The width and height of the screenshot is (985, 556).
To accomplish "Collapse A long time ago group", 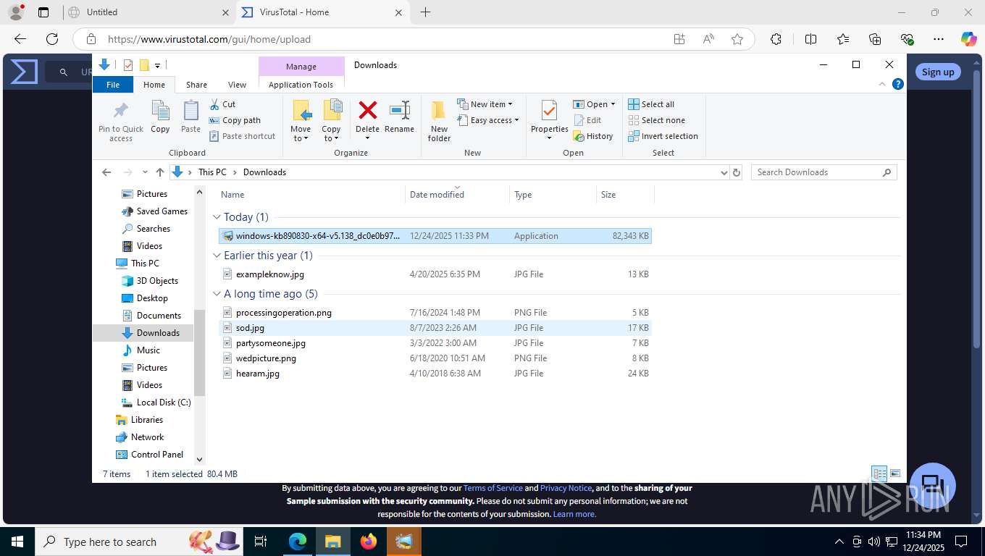I will [x=217, y=294].
